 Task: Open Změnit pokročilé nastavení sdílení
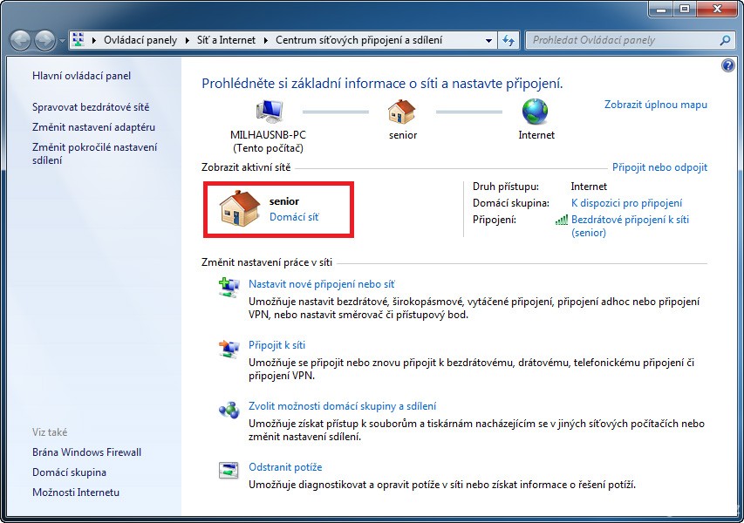[94, 153]
